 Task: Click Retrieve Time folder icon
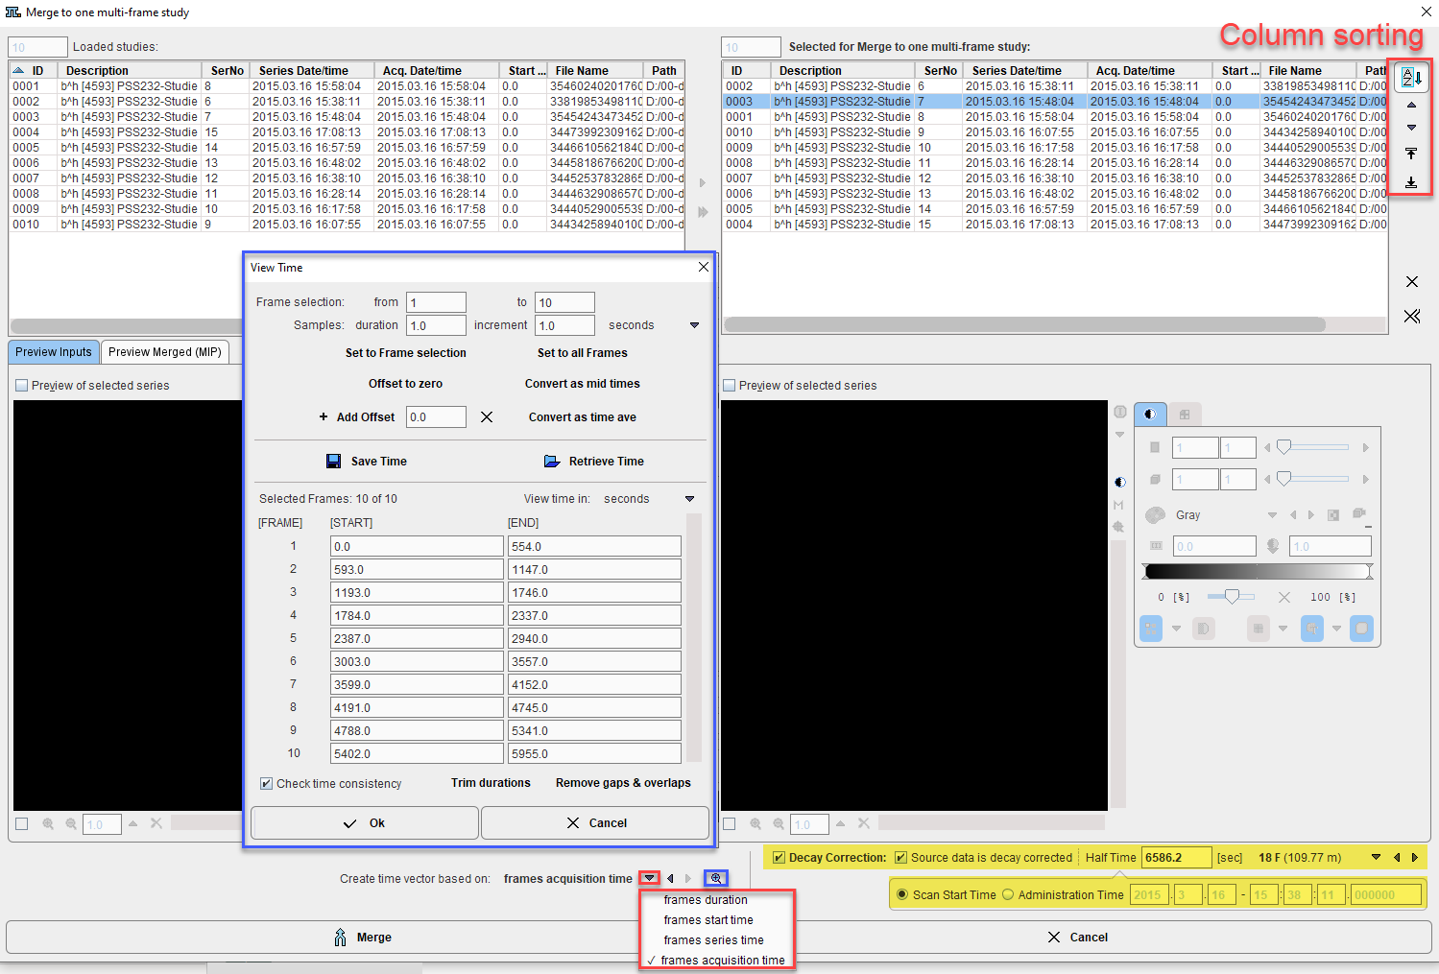point(552,462)
